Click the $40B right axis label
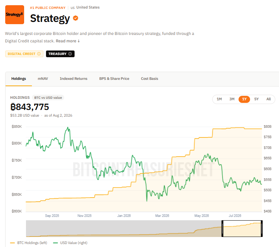 click(267, 211)
